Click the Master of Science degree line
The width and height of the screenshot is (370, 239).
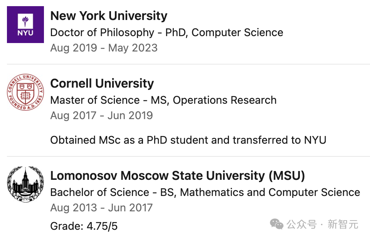163,100
